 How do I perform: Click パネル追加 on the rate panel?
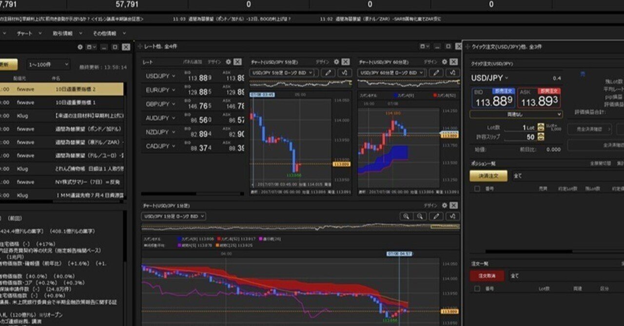192,62
